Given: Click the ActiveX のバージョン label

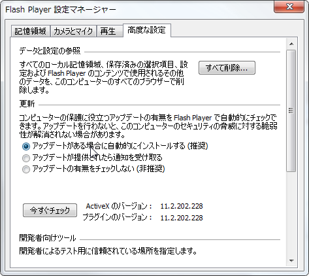Looking at the screenshot, I should pos(119,206).
